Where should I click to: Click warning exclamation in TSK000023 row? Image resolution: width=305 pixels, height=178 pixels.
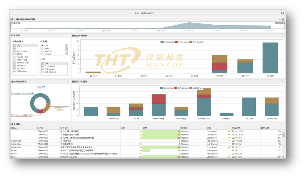[x=229, y=154]
